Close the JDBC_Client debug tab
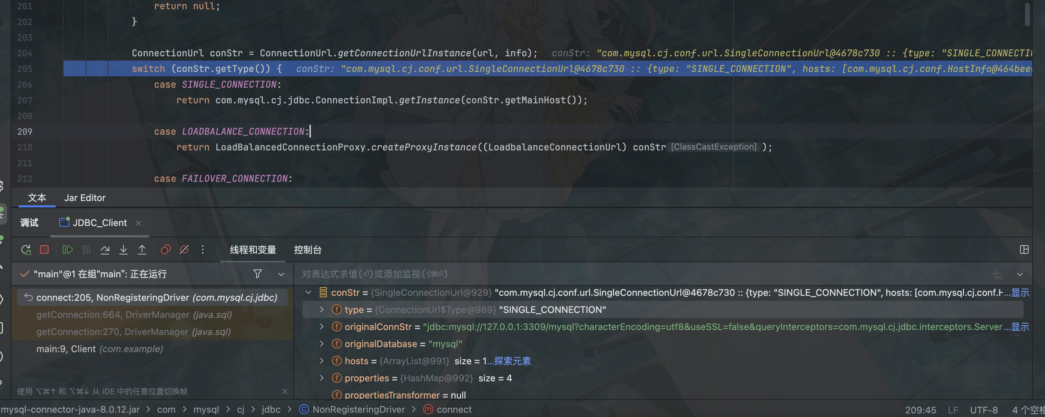Screen dimensions: 1045x417 pyautogui.click(x=138, y=223)
